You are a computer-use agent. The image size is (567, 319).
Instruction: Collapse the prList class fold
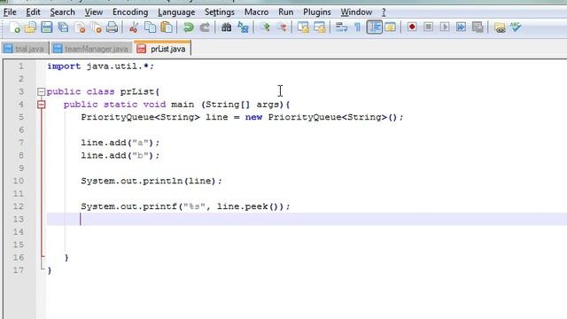42,92
